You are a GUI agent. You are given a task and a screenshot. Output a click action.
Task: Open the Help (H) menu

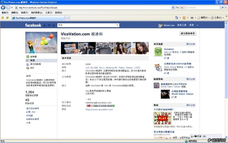58,13
